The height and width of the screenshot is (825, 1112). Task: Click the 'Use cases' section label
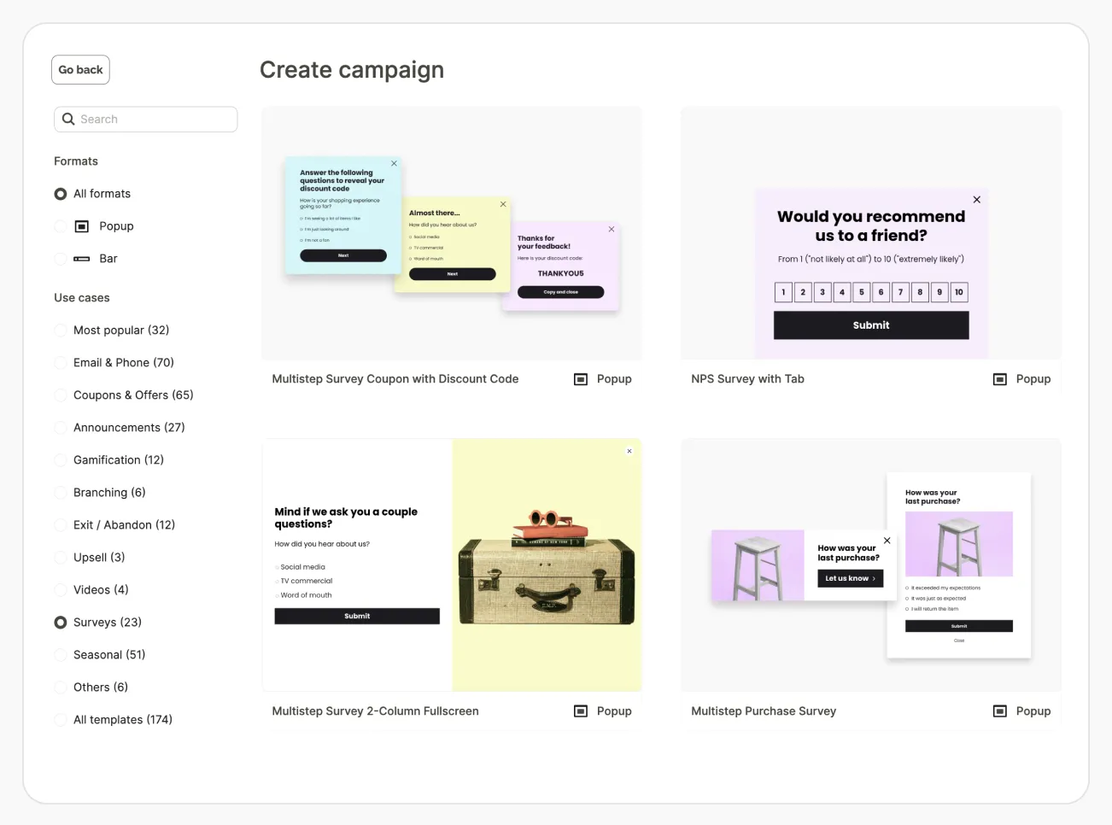(82, 298)
